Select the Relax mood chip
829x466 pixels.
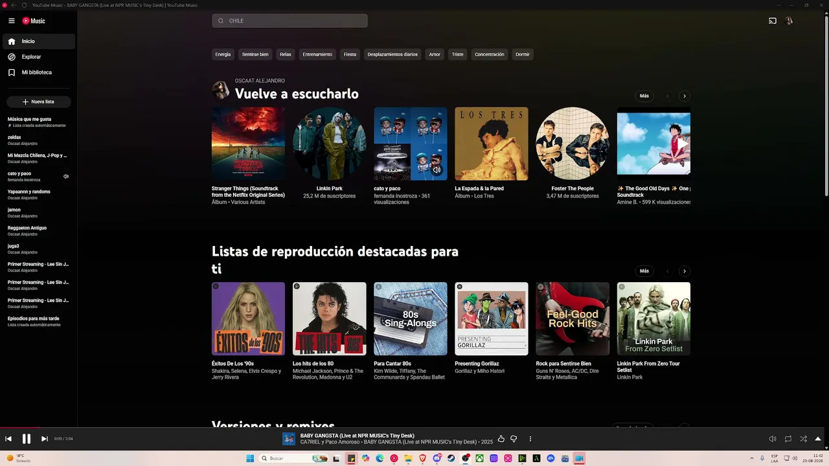286,54
